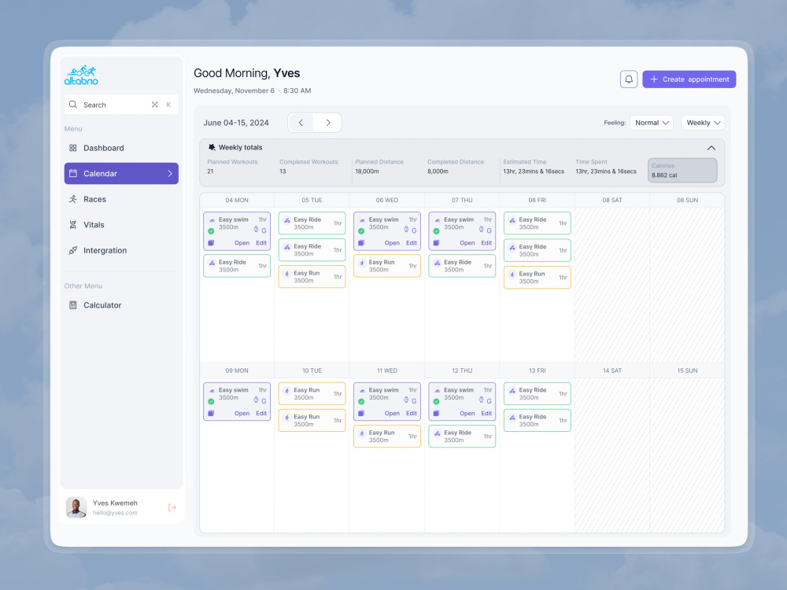Click the June 04-15, 2024 date range text
The width and height of the screenshot is (787, 590).
click(x=236, y=123)
